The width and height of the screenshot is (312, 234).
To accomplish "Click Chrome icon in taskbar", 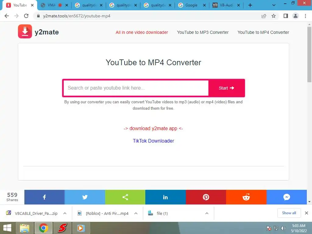I will pos(43,228).
